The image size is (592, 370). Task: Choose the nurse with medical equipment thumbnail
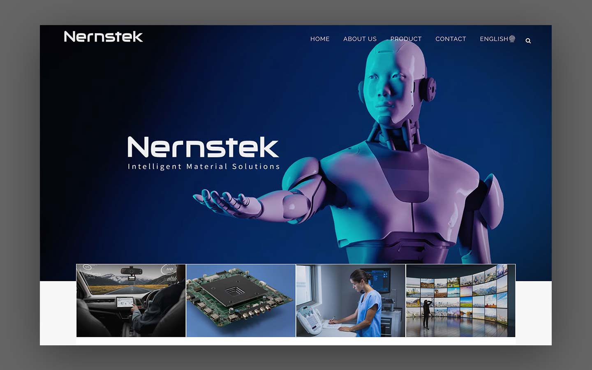pos(351,301)
